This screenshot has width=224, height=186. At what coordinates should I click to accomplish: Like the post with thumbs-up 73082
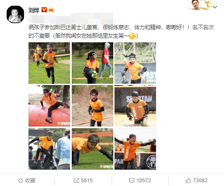click(x=196, y=181)
